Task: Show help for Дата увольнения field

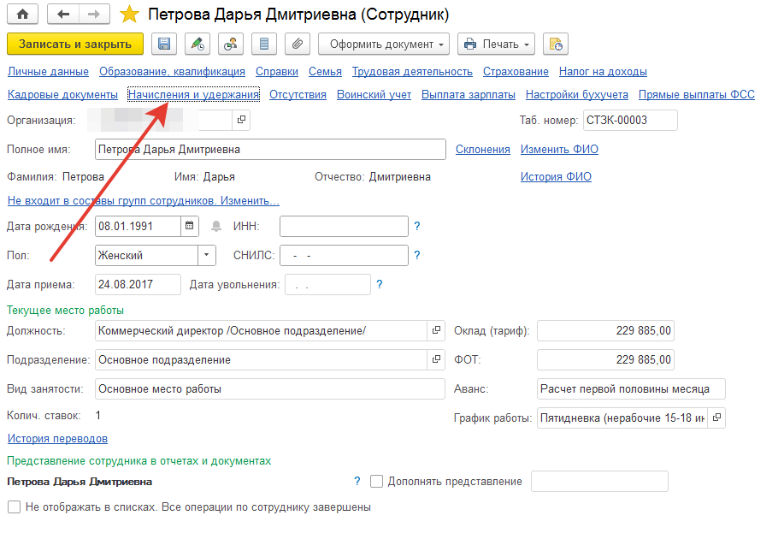Action: point(380,284)
